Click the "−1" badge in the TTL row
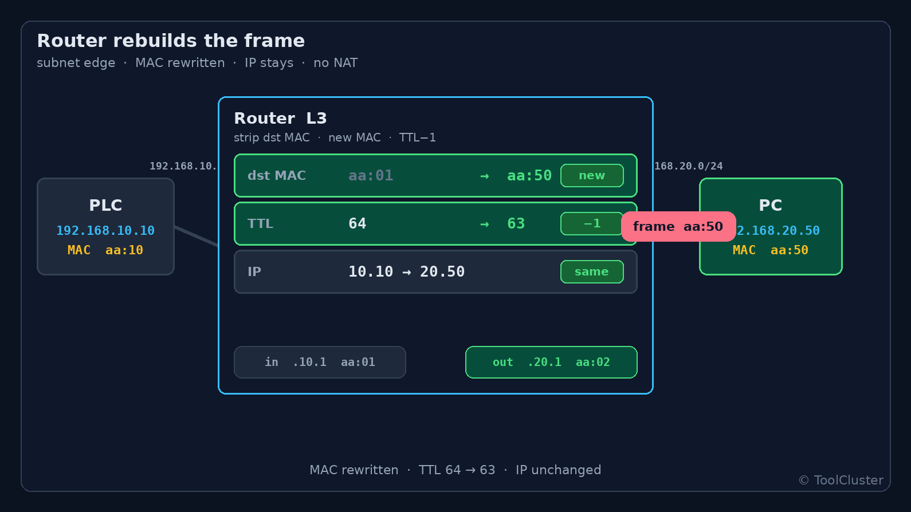911x512 pixels. click(x=592, y=223)
